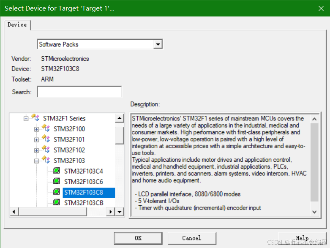Click device tree scroll right arrow
Viewport: 330px width, 248px height.
[110, 212]
